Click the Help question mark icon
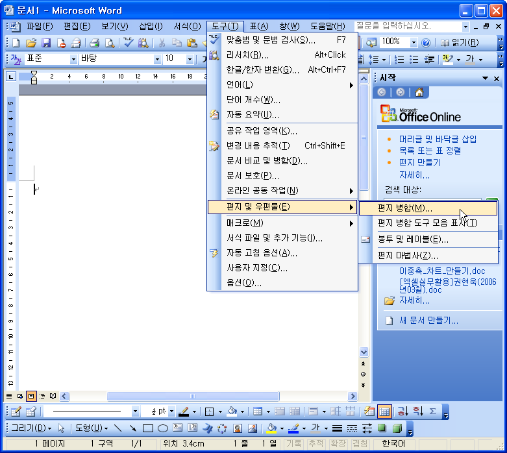 (426, 43)
